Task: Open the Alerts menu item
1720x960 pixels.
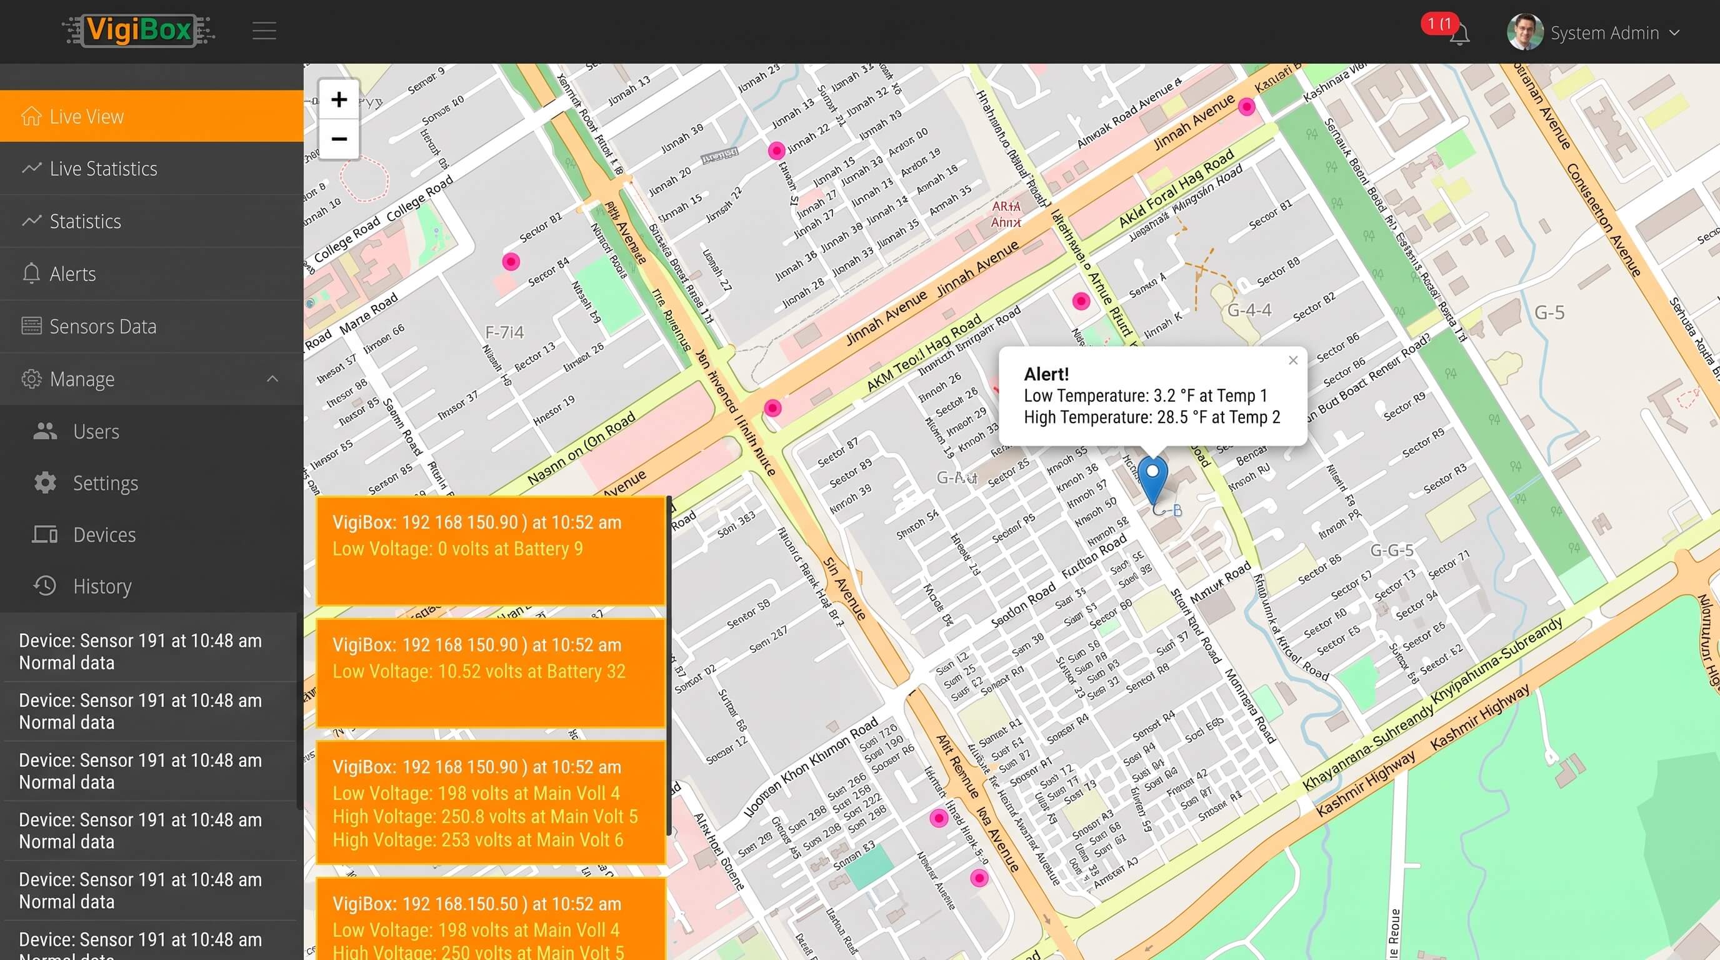Action: click(152, 274)
